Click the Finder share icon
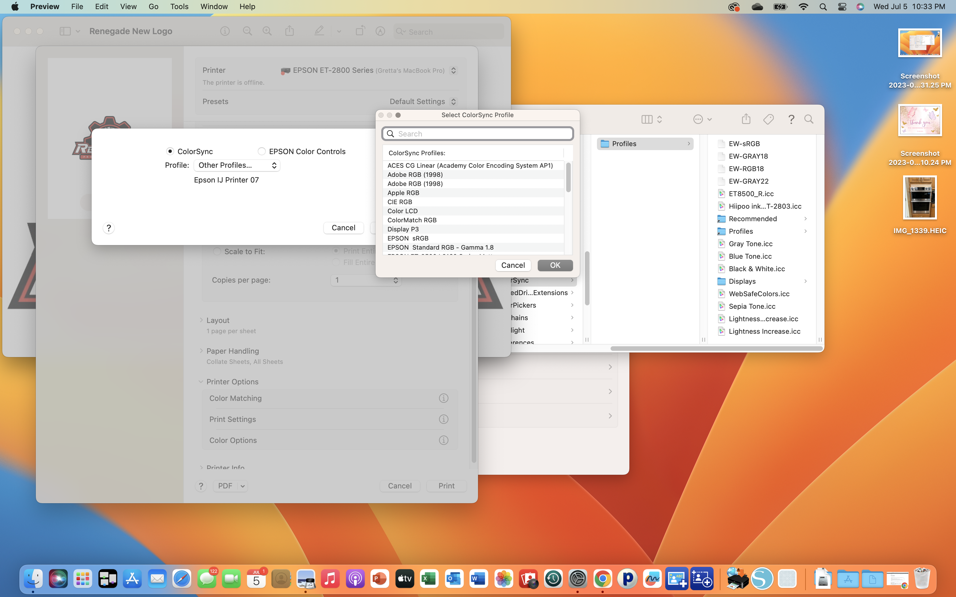 746,119
